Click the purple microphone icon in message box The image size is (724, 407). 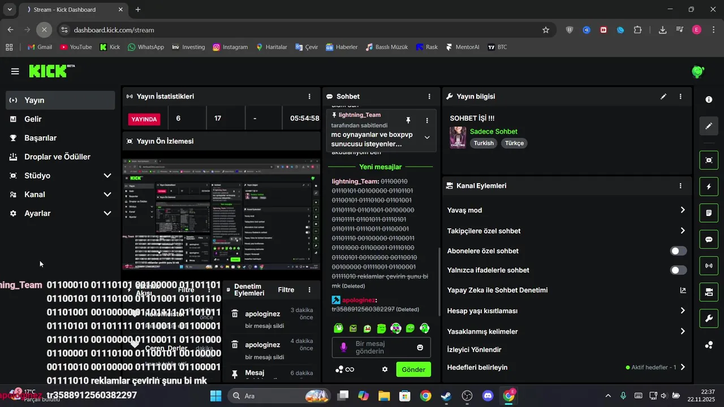(x=343, y=347)
